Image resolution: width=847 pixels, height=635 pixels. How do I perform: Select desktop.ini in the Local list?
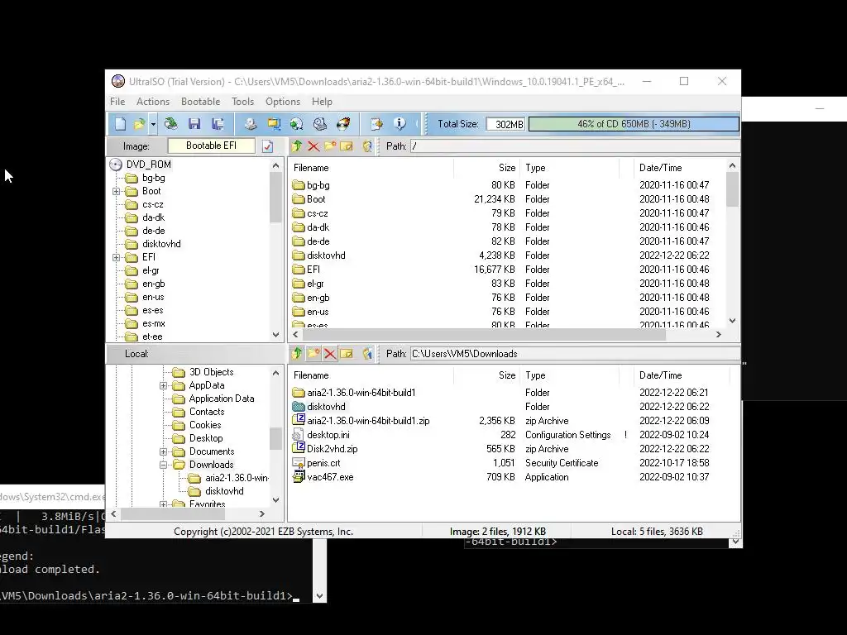click(x=513, y=435)
